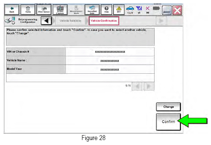Select the Measurement Mode icon
The image size is (211, 145).
coord(76,10)
